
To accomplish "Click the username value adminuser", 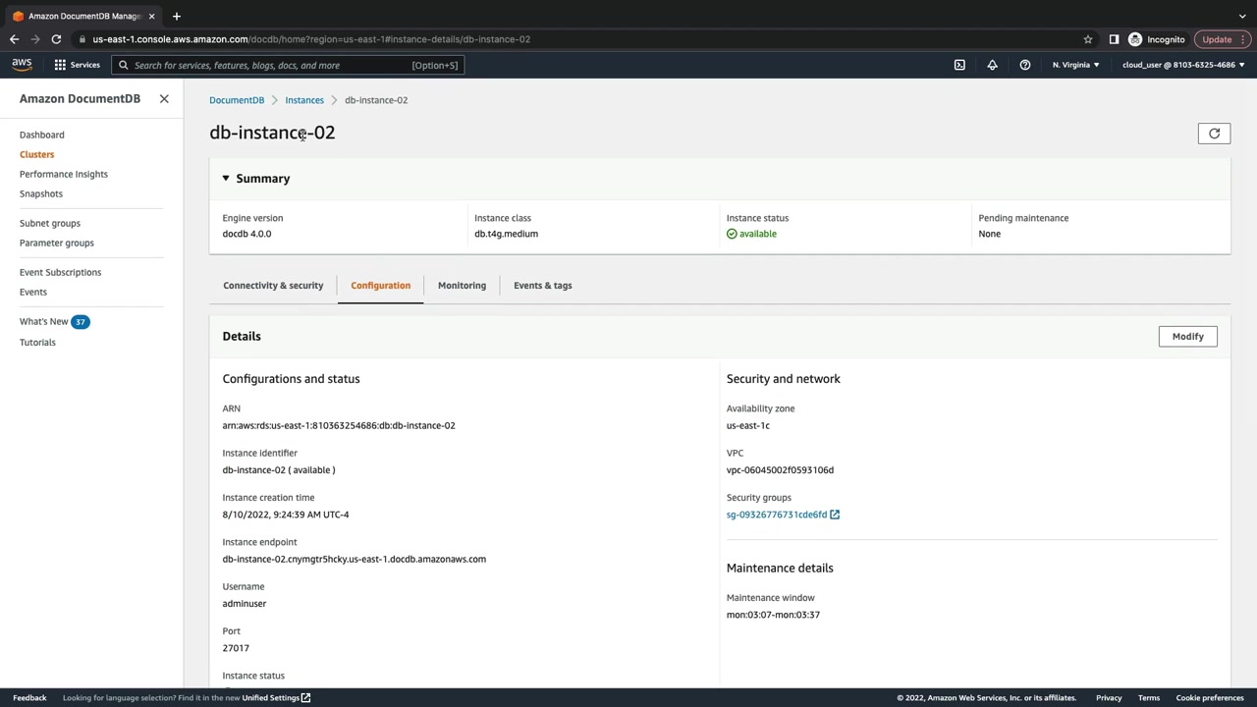I will click(x=245, y=604).
